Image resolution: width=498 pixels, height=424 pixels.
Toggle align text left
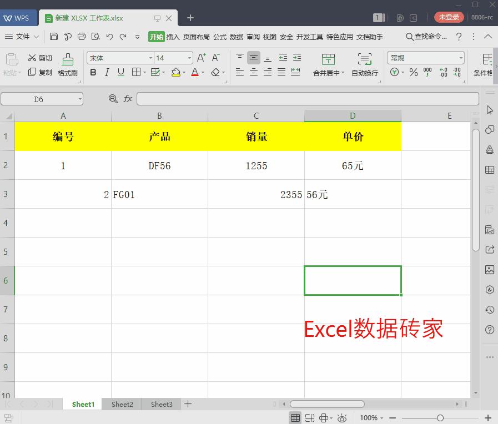tap(240, 72)
